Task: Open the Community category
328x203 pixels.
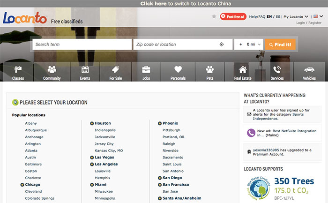Action: click(52, 72)
